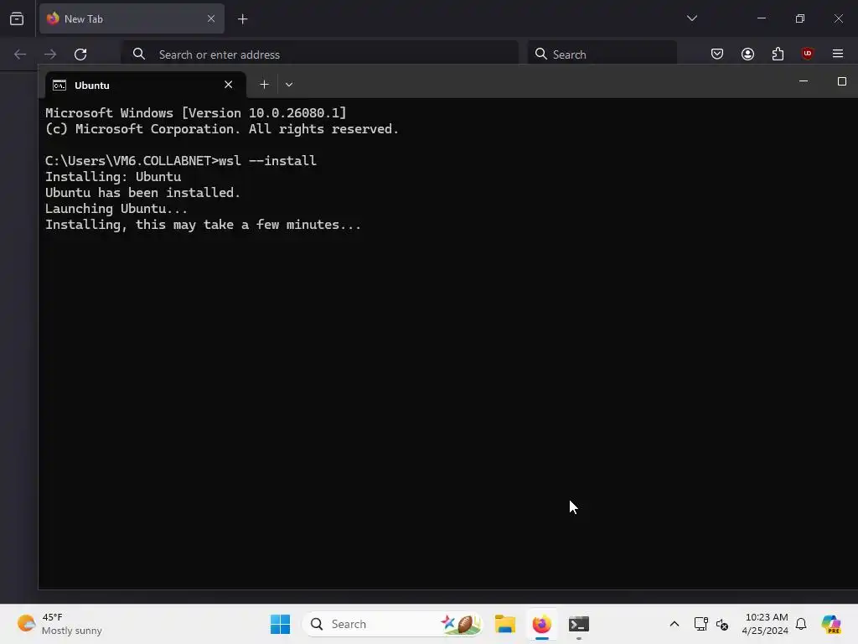Open a new Firefox tab
This screenshot has width=858, height=644.
click(242, 19)
